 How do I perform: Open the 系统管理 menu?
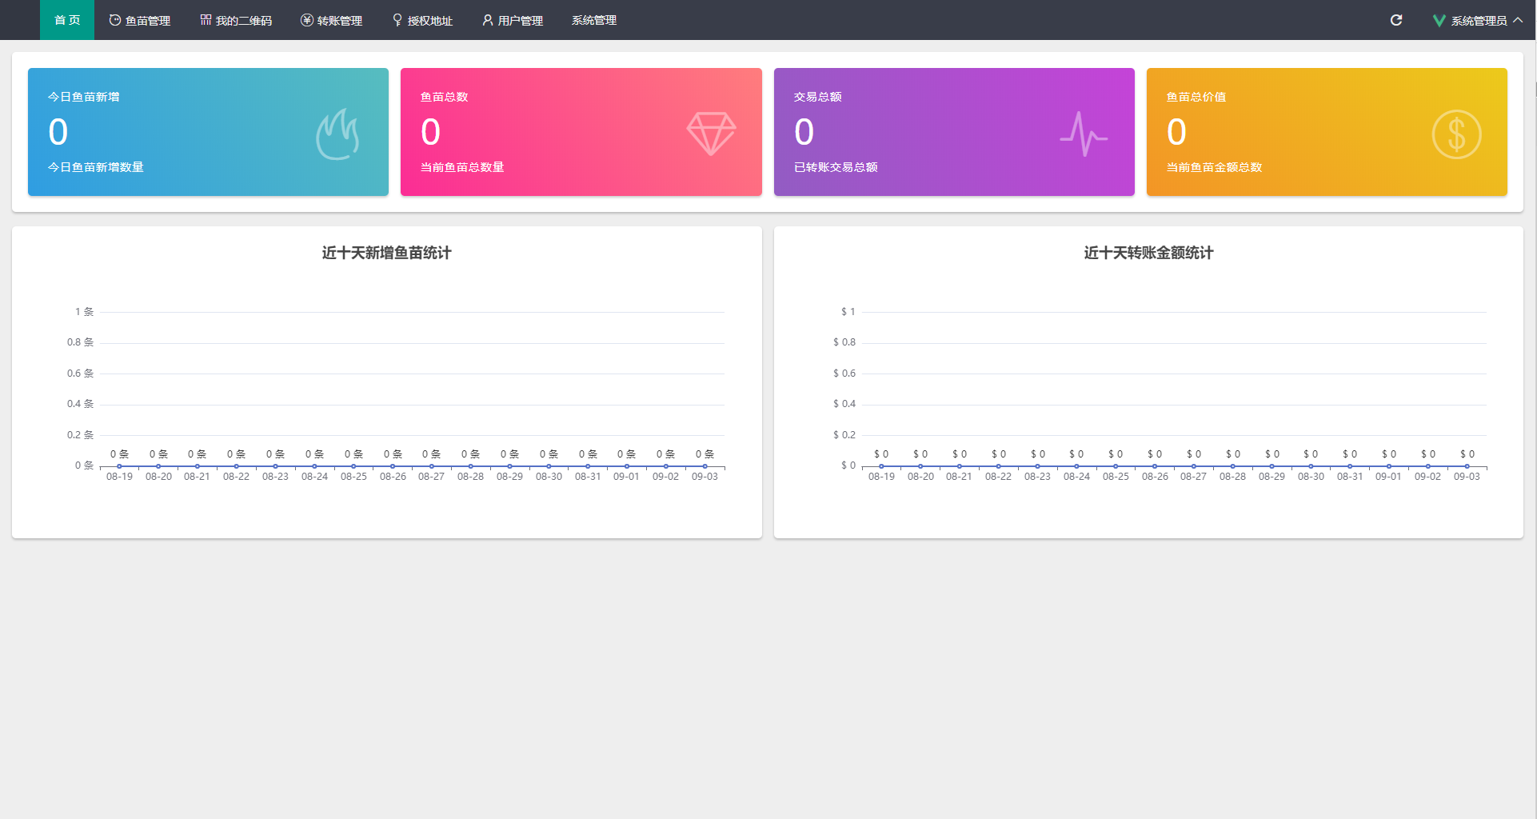pyautogui.click(x=593, y=20)
